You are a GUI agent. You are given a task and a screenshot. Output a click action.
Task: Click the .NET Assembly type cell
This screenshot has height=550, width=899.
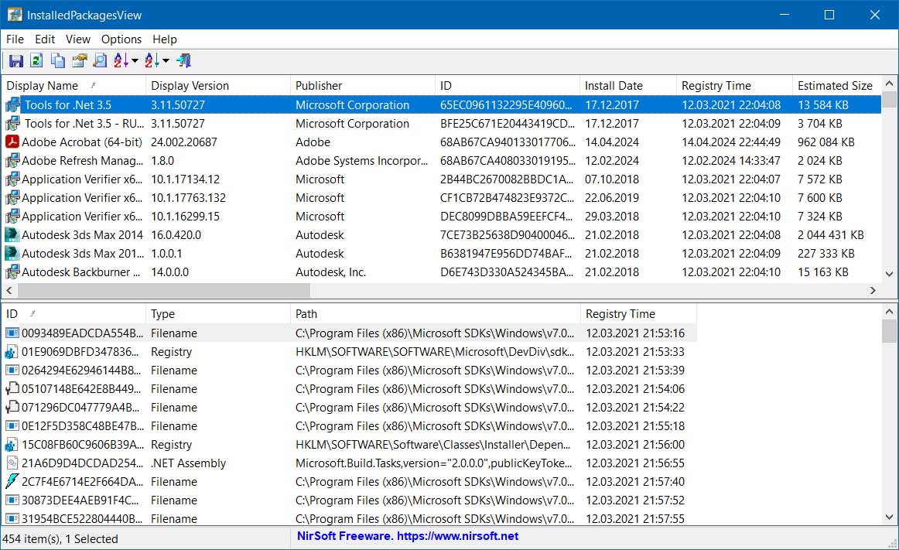pyautogui.click(x=189, y=463)
